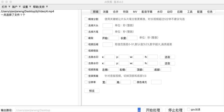This screenshot has width=224, height=112.
Task: Click the w field of second 去除水印 row
Action: (138, 63)
